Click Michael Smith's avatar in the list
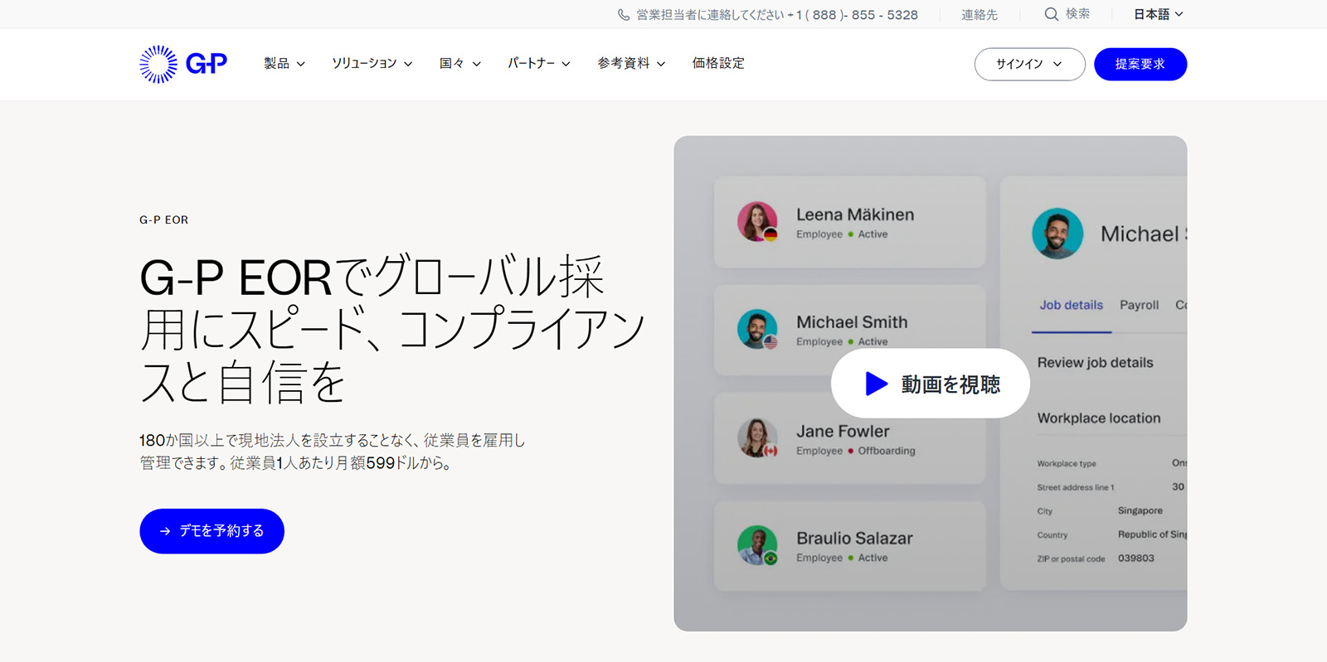 point(757,329)
